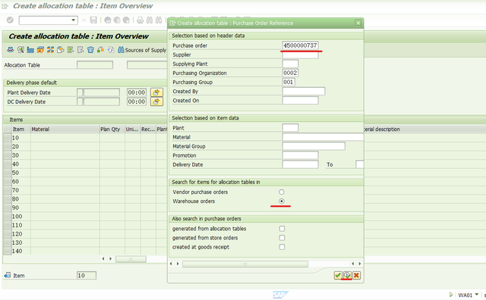Click the Plan Qty column header
The height and width of the screenshot is (300, 486).
coord(112,129)
